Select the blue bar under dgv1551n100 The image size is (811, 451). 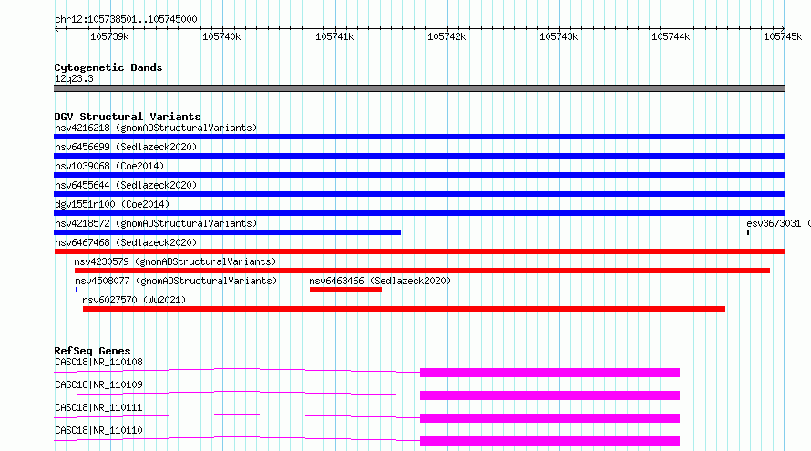click(x=419, y=213)
